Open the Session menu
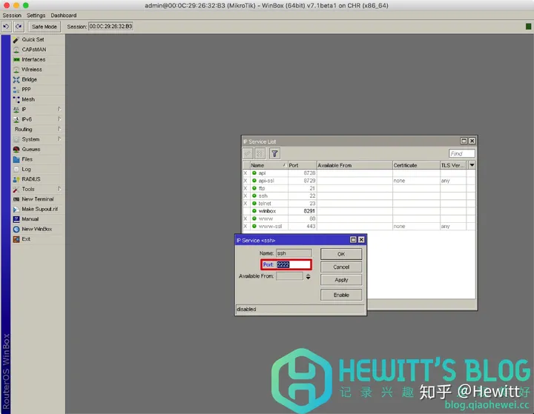The image size is (534, 414). [12, 16]
